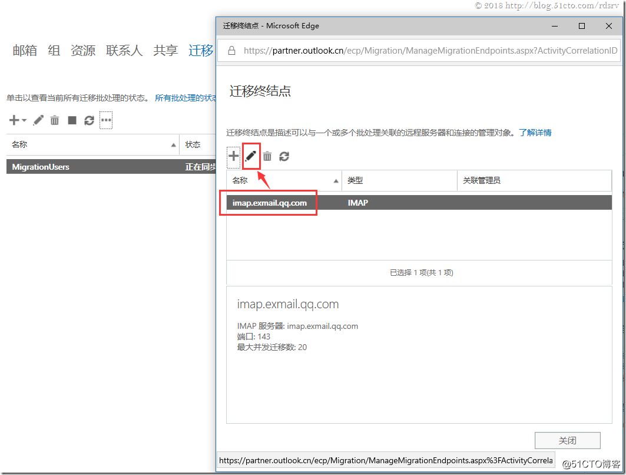The height and width of the screenshot is (475, 626).
Task: Edit migration batch in main window toolbar
Action: tap(38, 120)
